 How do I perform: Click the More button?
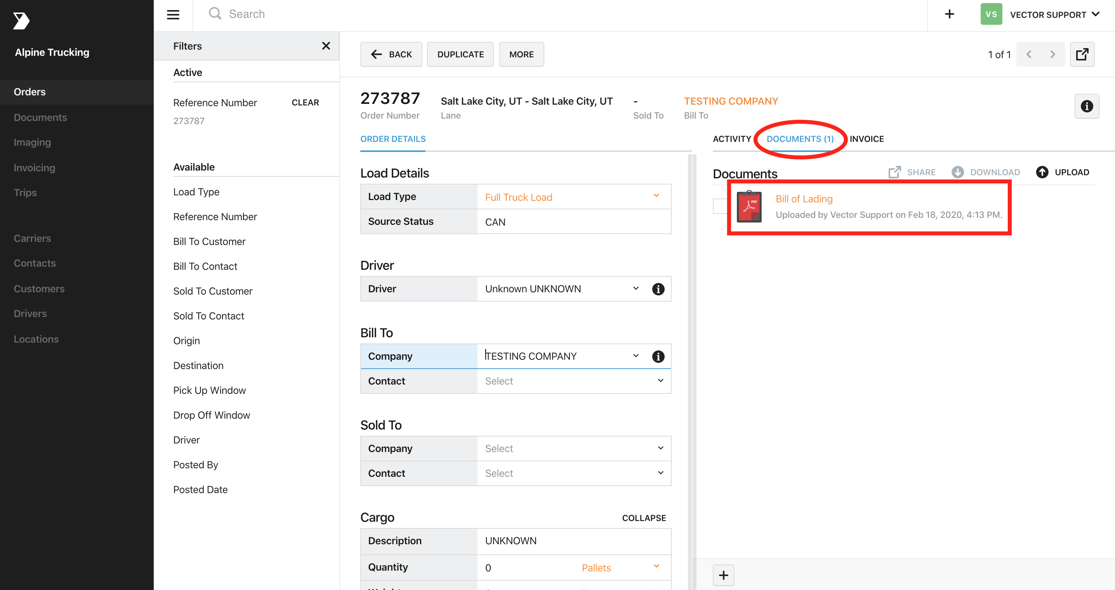pyautogui.click(x=521, y=54)
